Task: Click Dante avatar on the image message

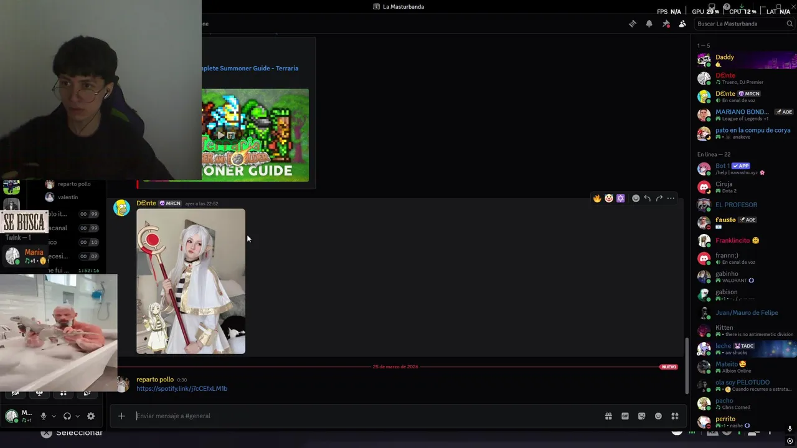Action: (121, 208)
